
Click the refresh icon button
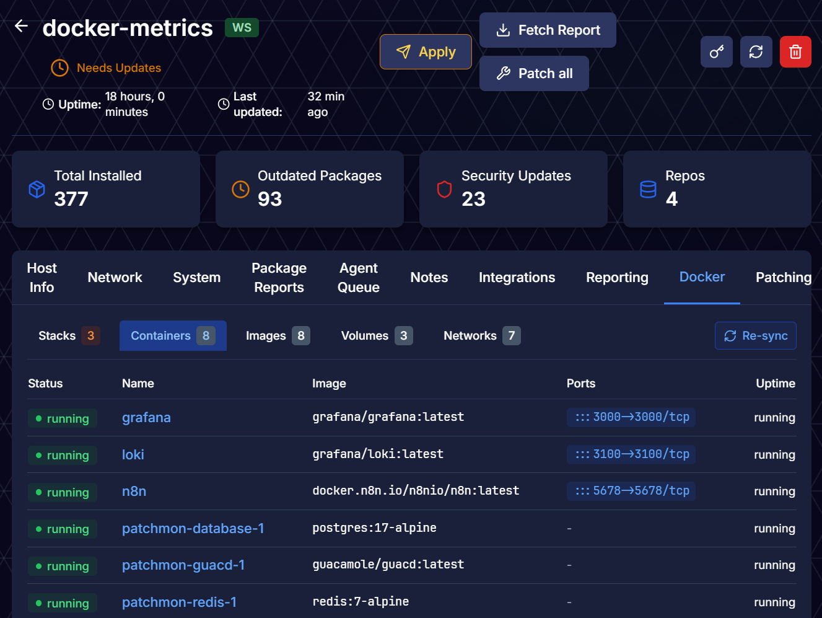click(x=756, y=51)
